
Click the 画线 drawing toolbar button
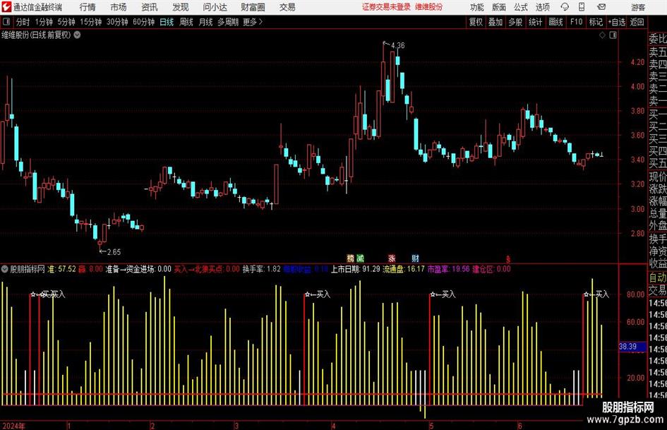(x=556, y=22)
